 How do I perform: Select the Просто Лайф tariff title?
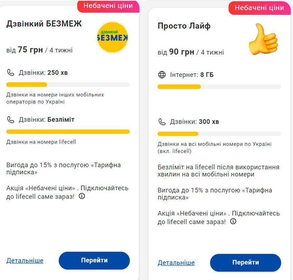point(184,26)
